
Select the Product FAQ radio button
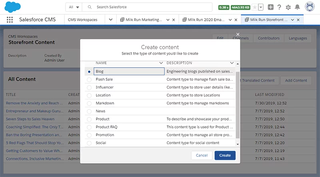tap(89, 127)
